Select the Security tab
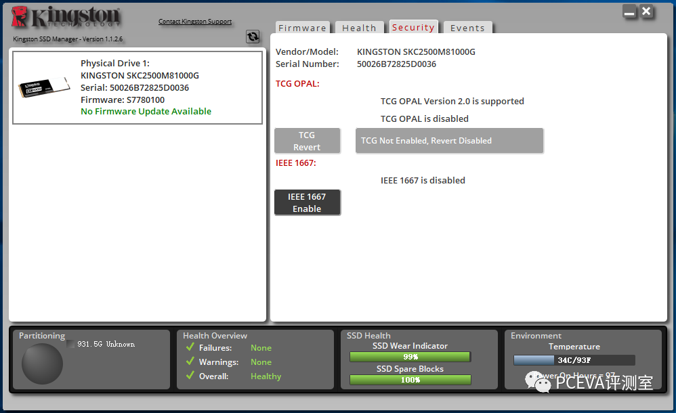 click(x=413, y=27)
